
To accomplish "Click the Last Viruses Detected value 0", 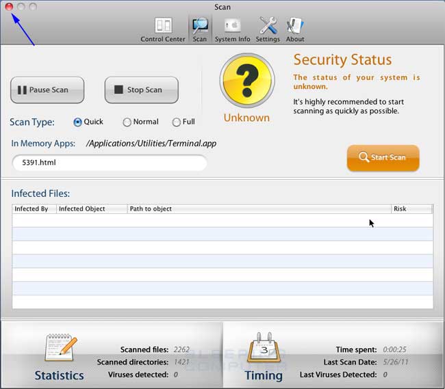I will (x=385, y=375).
